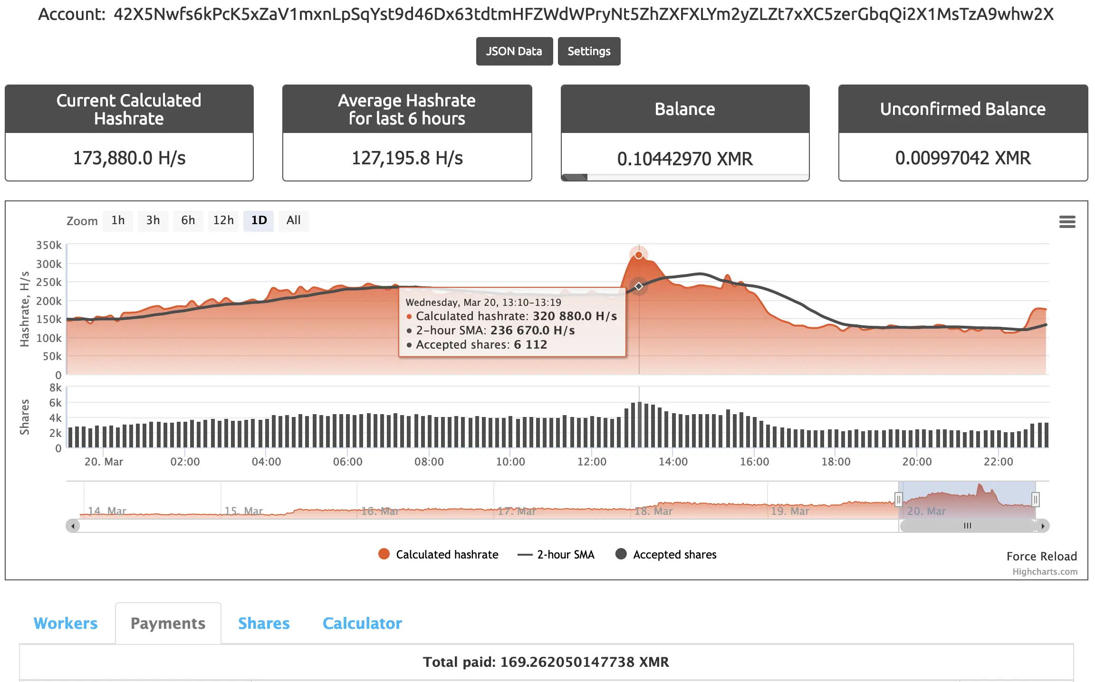The width and height of the screenshot is (1095, 682).
Task: Click the SMA diamond marker on chart
Action: coord(639,286)
